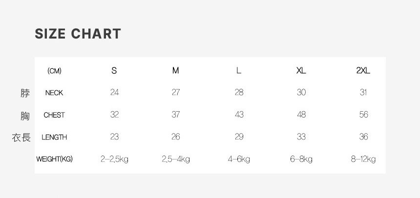Image resolution: width=420 pixels, height=198 pixels.
Task: Click the Chinese chest label 胸
Action: (25, 116)
